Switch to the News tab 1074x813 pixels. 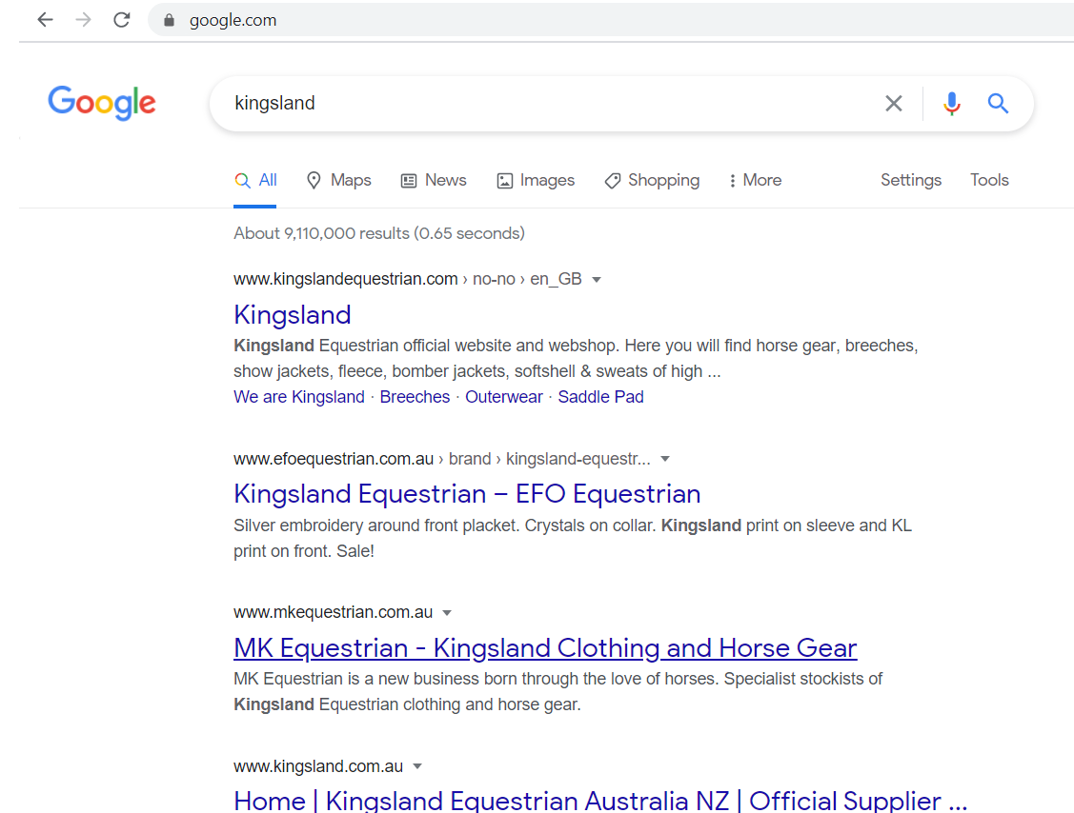(x=434, y=181)
